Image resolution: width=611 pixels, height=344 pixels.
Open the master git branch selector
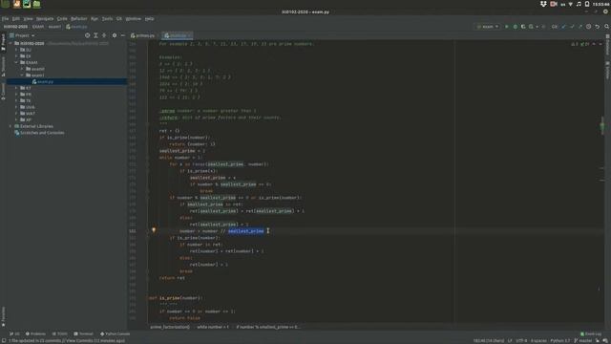(x=583, y=340)
